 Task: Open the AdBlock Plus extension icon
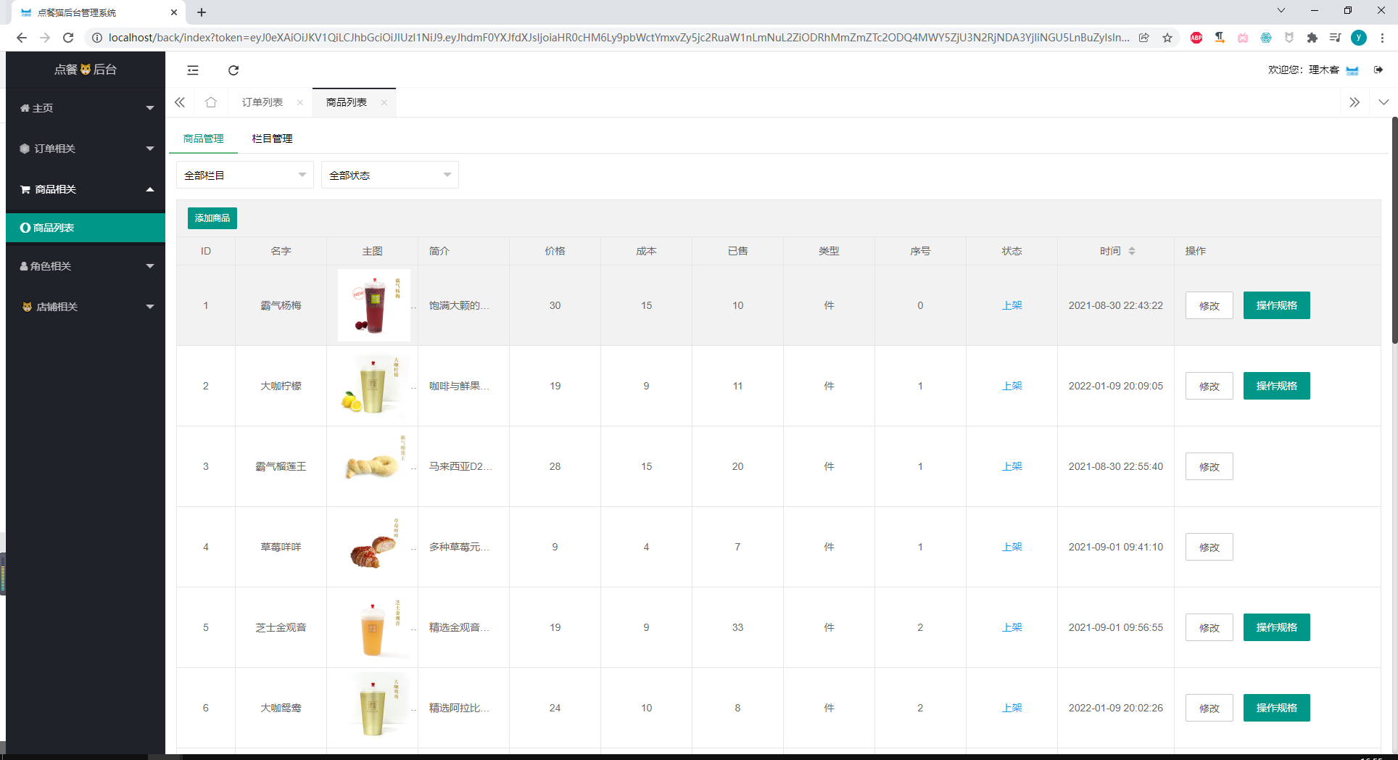point(1196,38)
